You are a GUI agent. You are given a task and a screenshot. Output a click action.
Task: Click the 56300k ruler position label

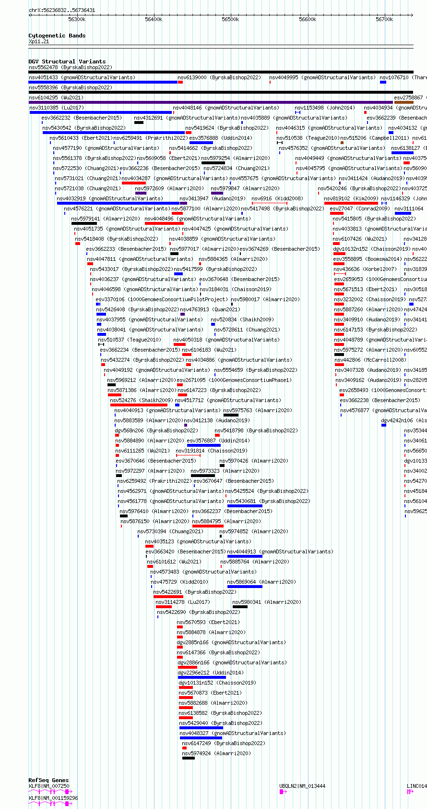point(77,19)
